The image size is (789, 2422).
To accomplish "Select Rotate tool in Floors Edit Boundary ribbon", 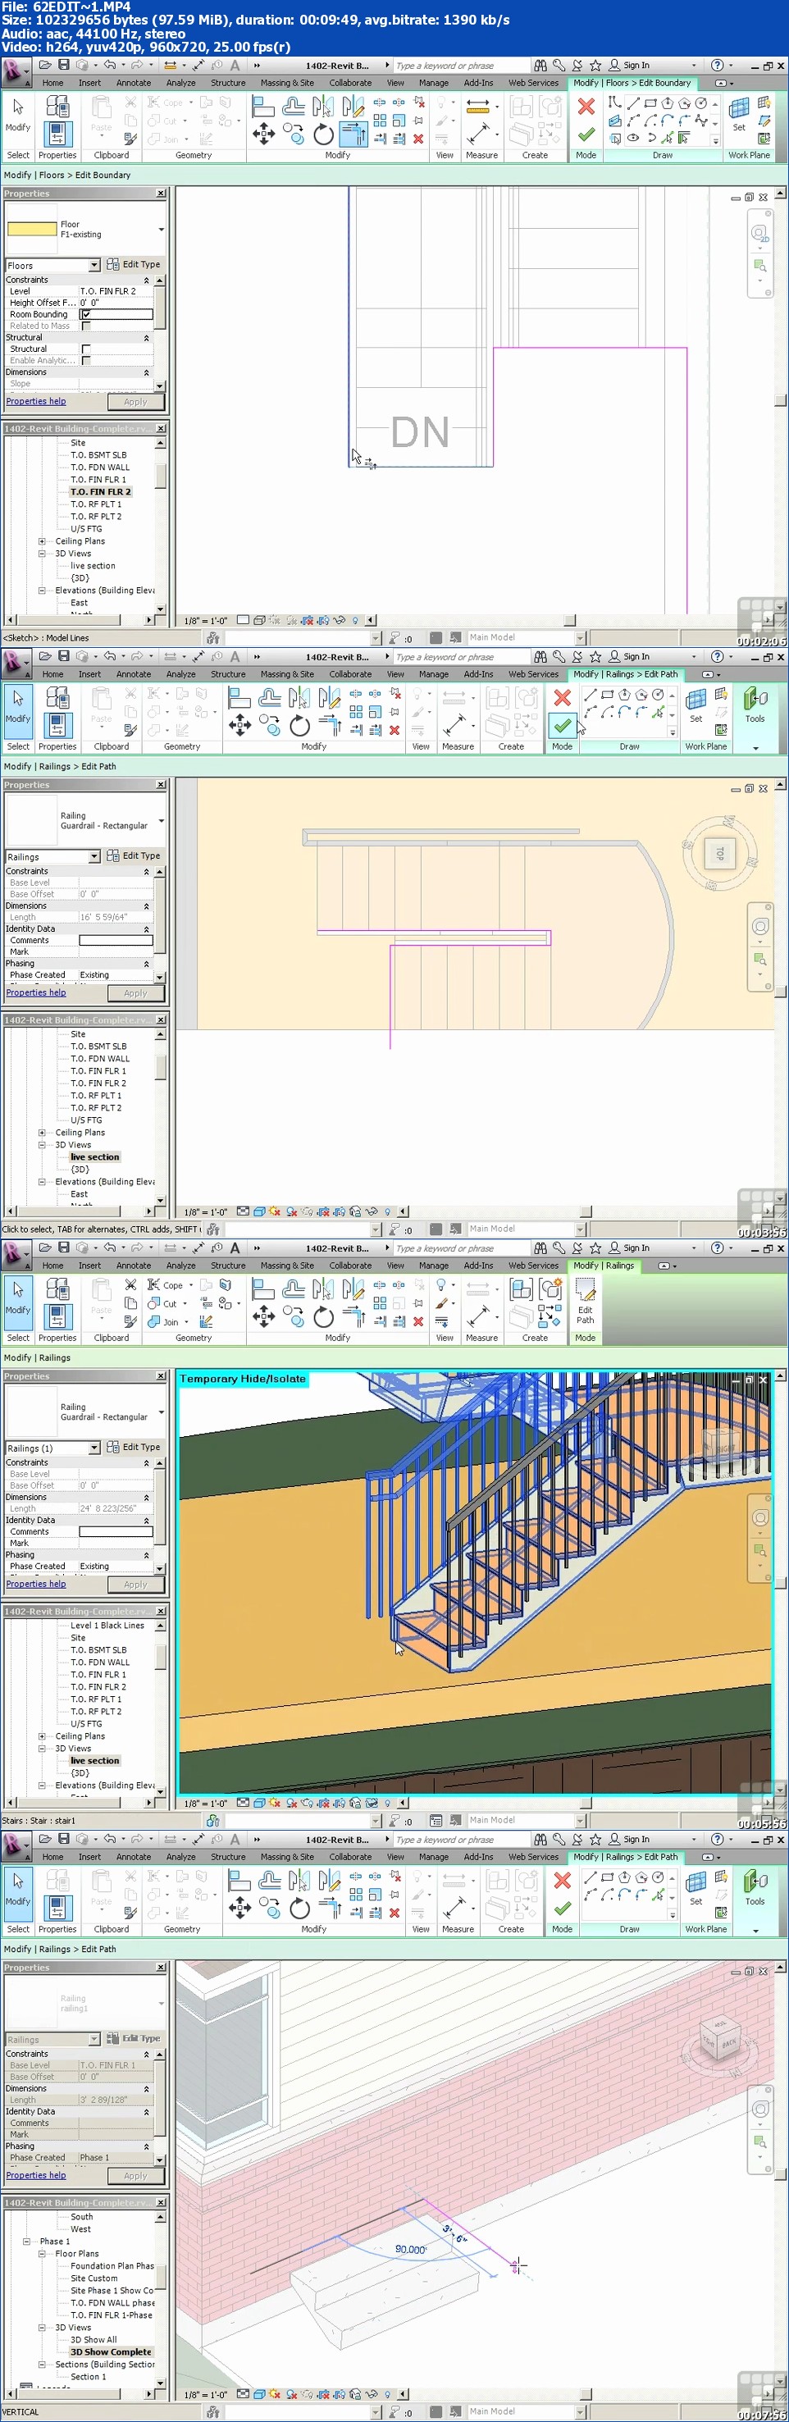I will (323, 135).
